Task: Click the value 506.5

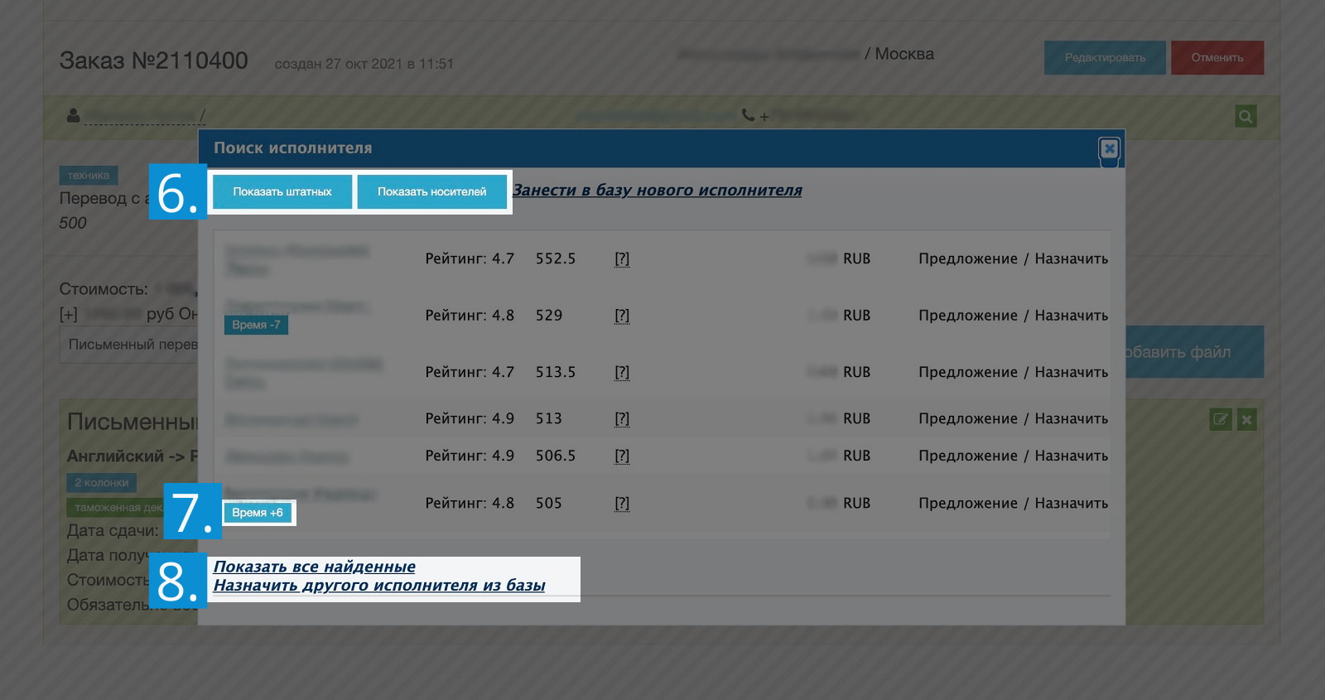Action: [556, 456]
